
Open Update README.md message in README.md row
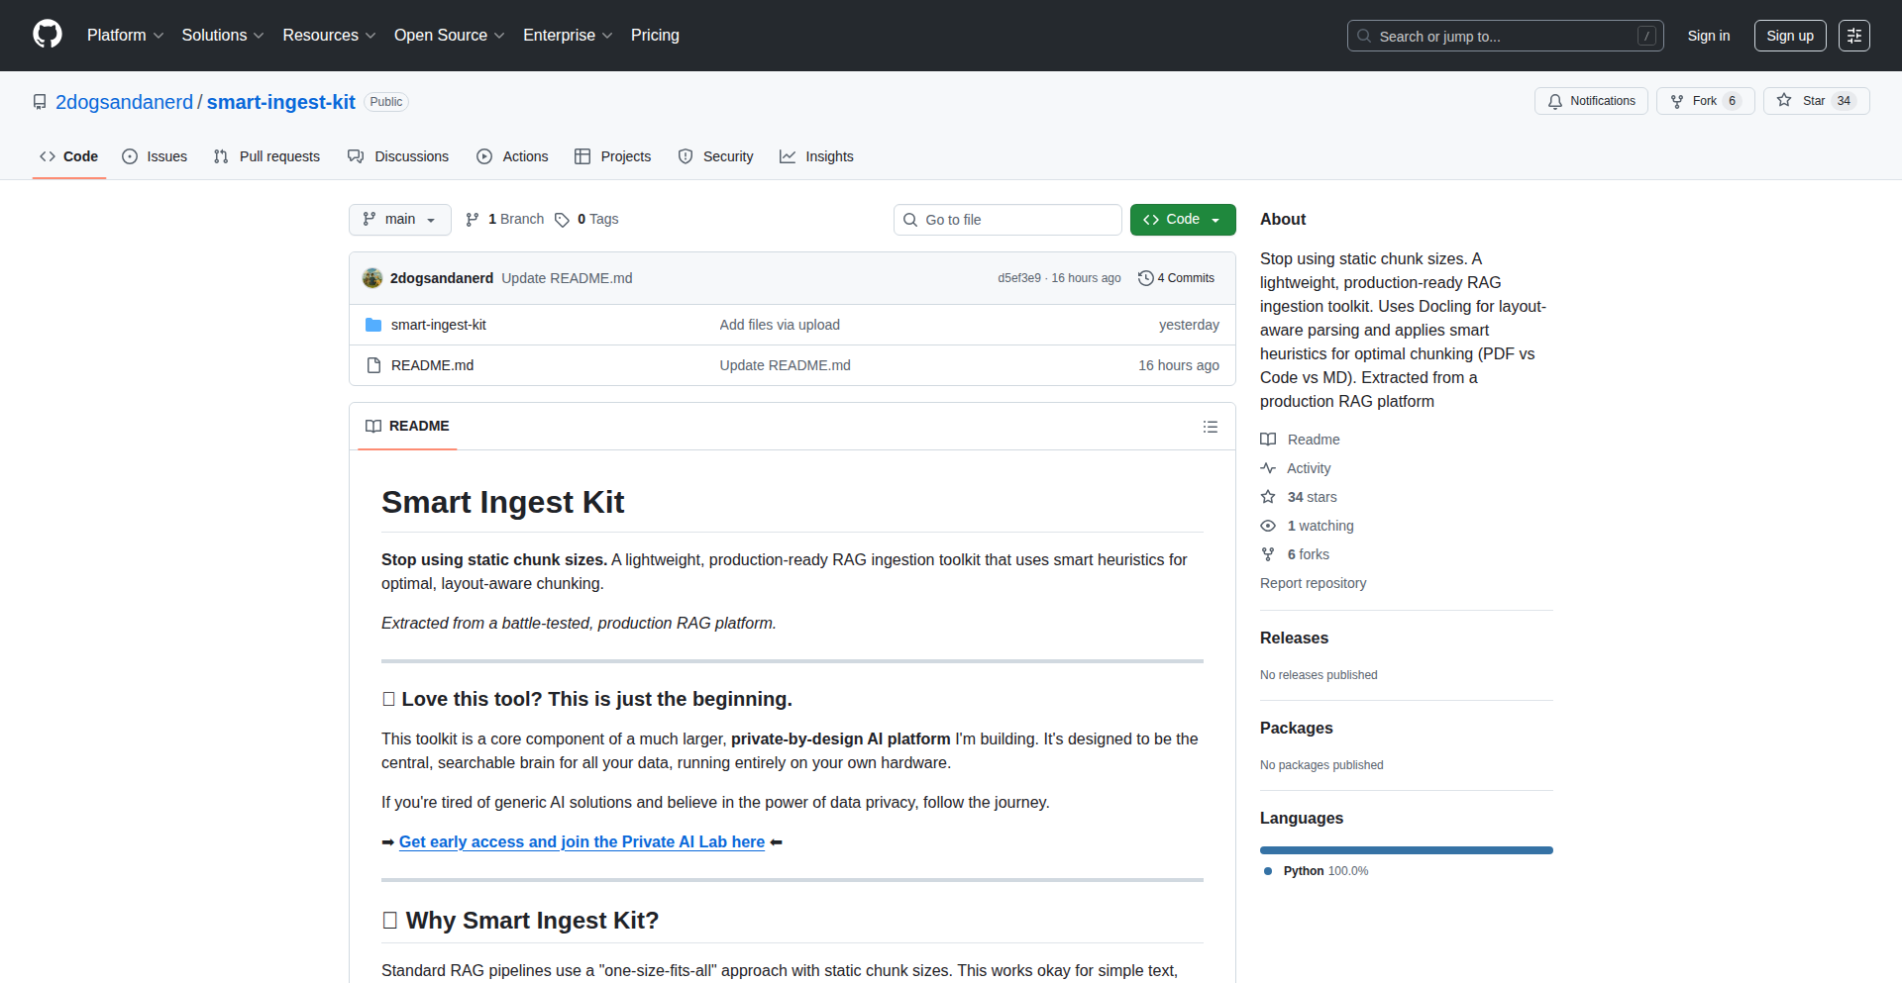tap(785, 365)
